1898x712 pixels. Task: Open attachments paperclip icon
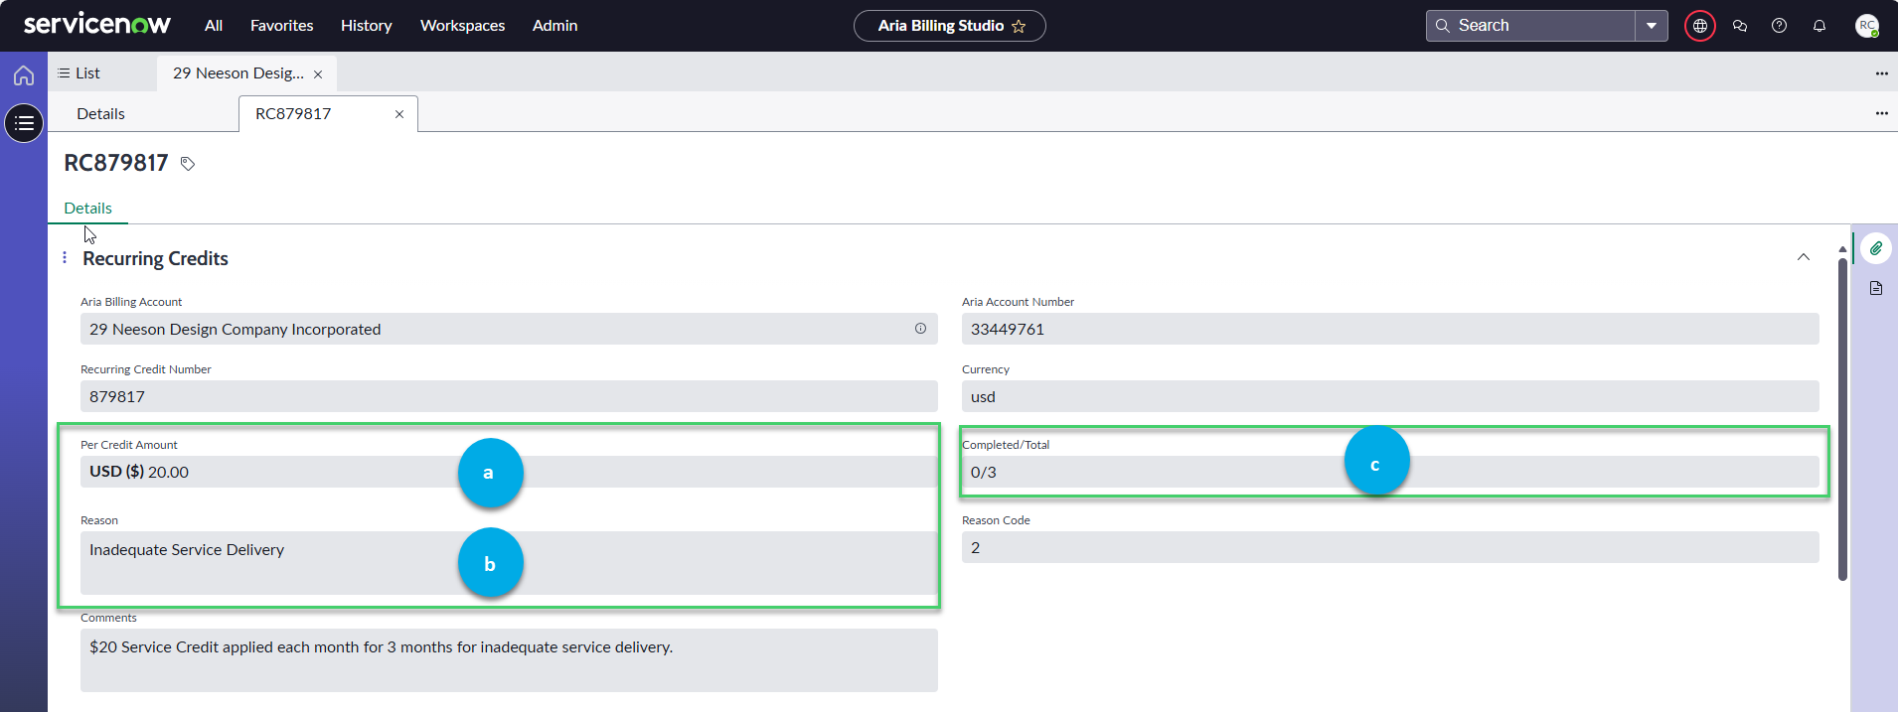[1876, 248]
